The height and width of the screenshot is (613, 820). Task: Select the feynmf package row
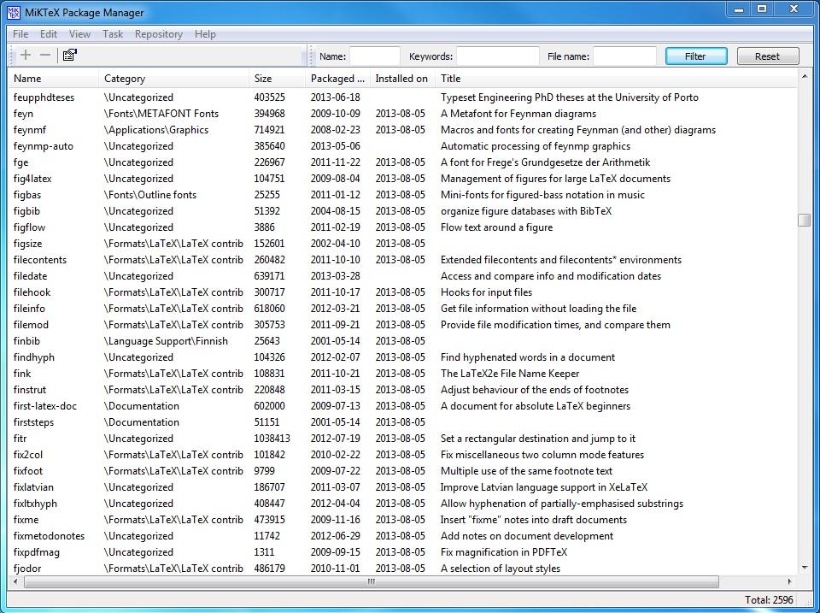(402, 130)
